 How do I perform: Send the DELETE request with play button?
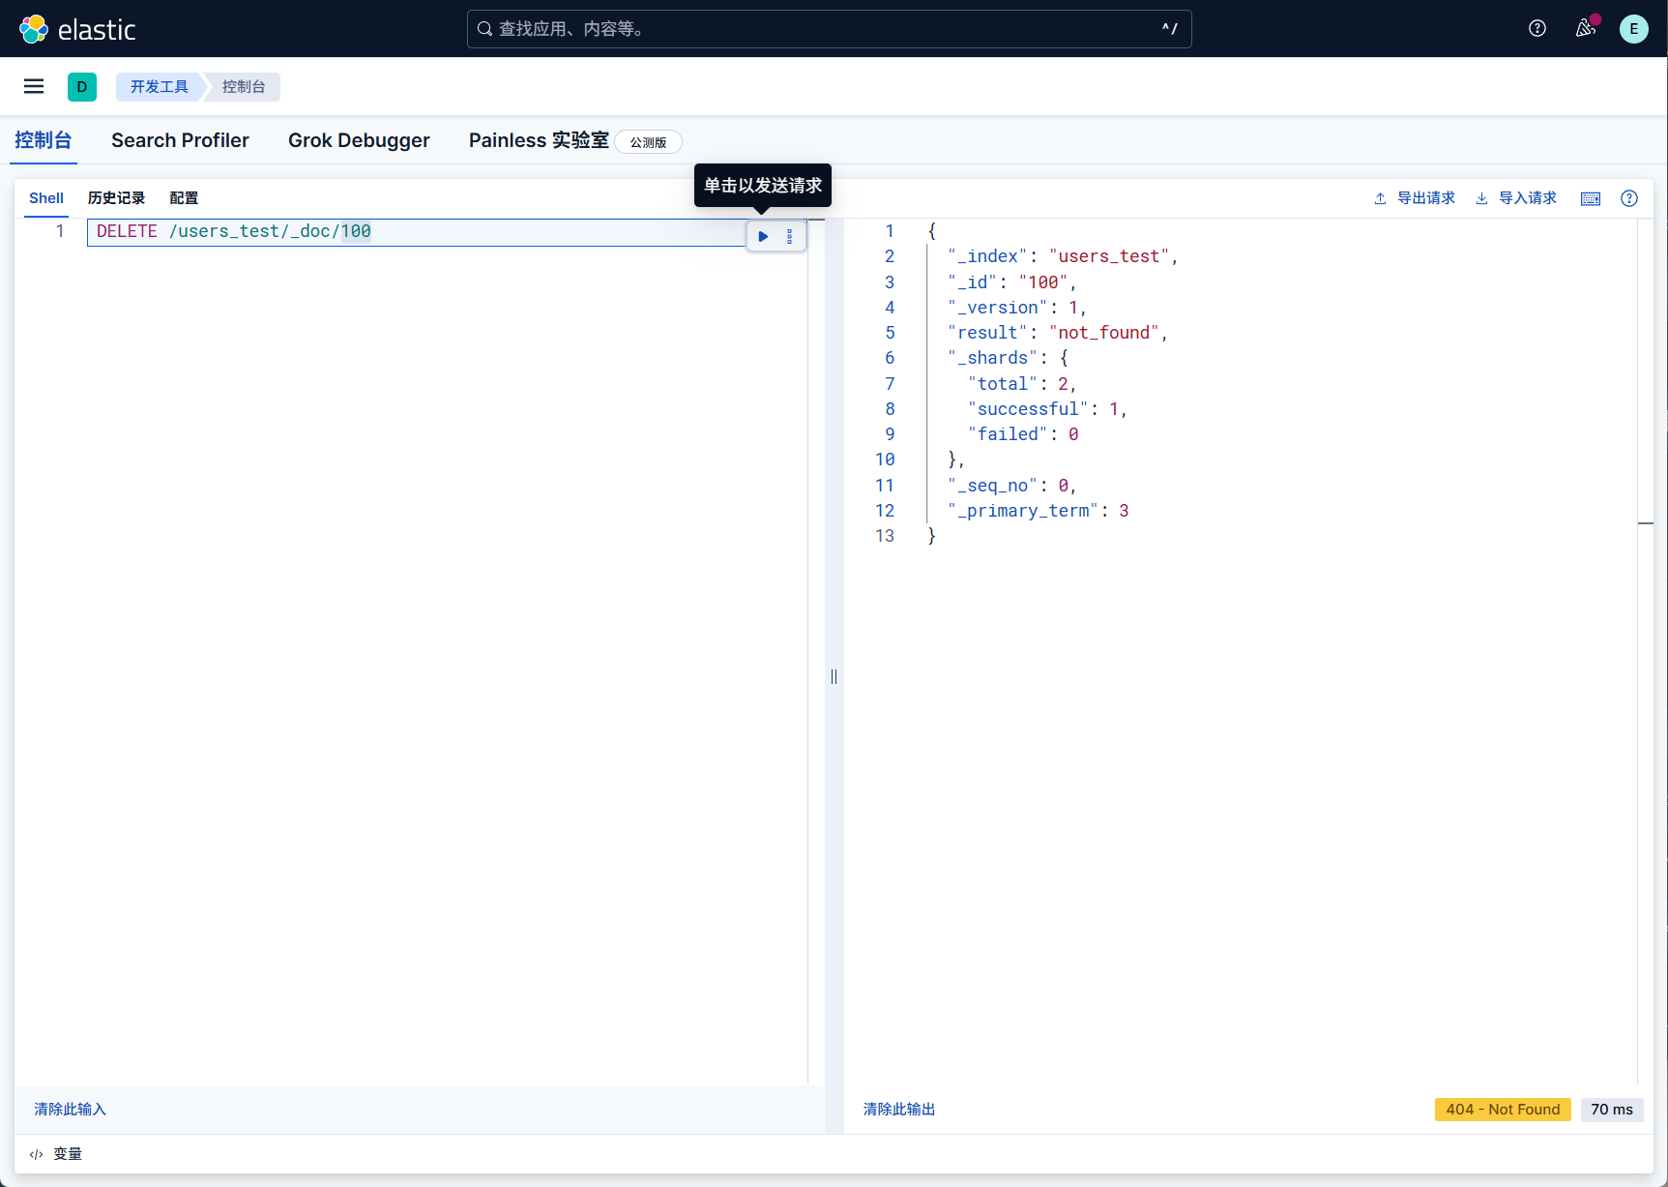[x=763, y=236]
